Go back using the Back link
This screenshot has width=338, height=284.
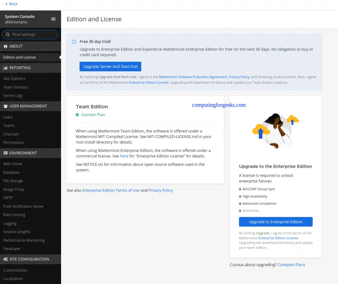pos(12,4)
